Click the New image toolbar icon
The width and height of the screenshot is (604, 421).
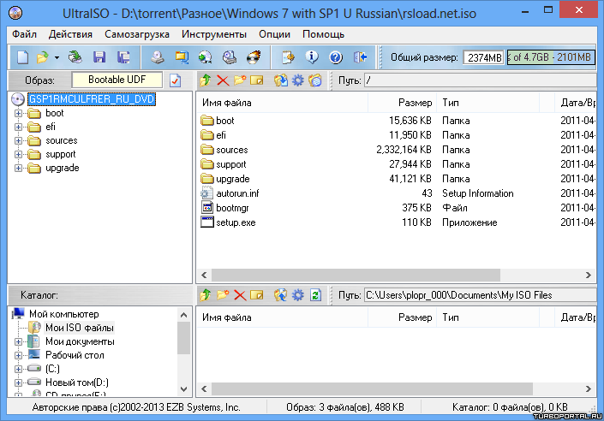[x=23, y=57]
